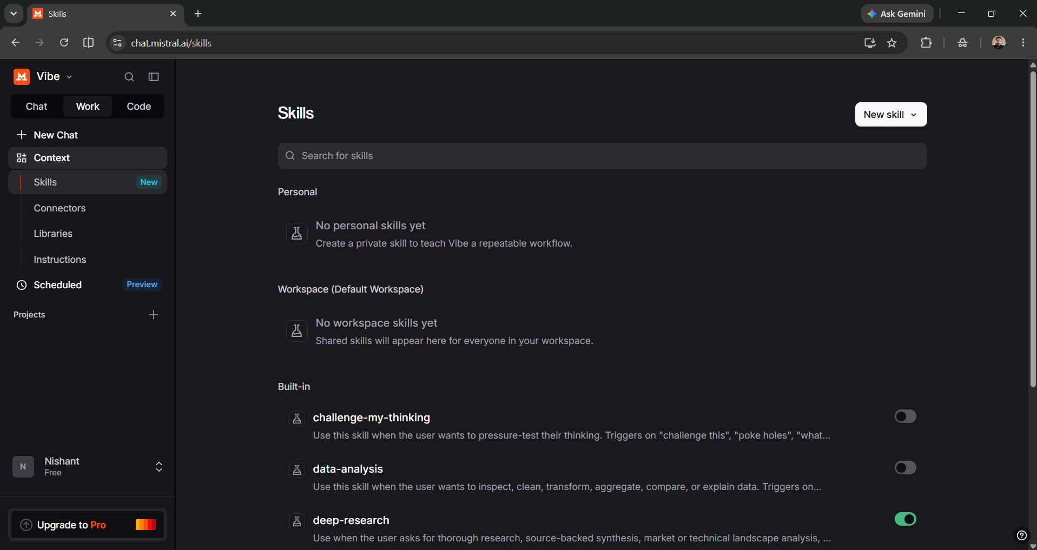Expand the Vibe product switcher chevron
This screenshot has height=550, width=1037.
(69, 77)
